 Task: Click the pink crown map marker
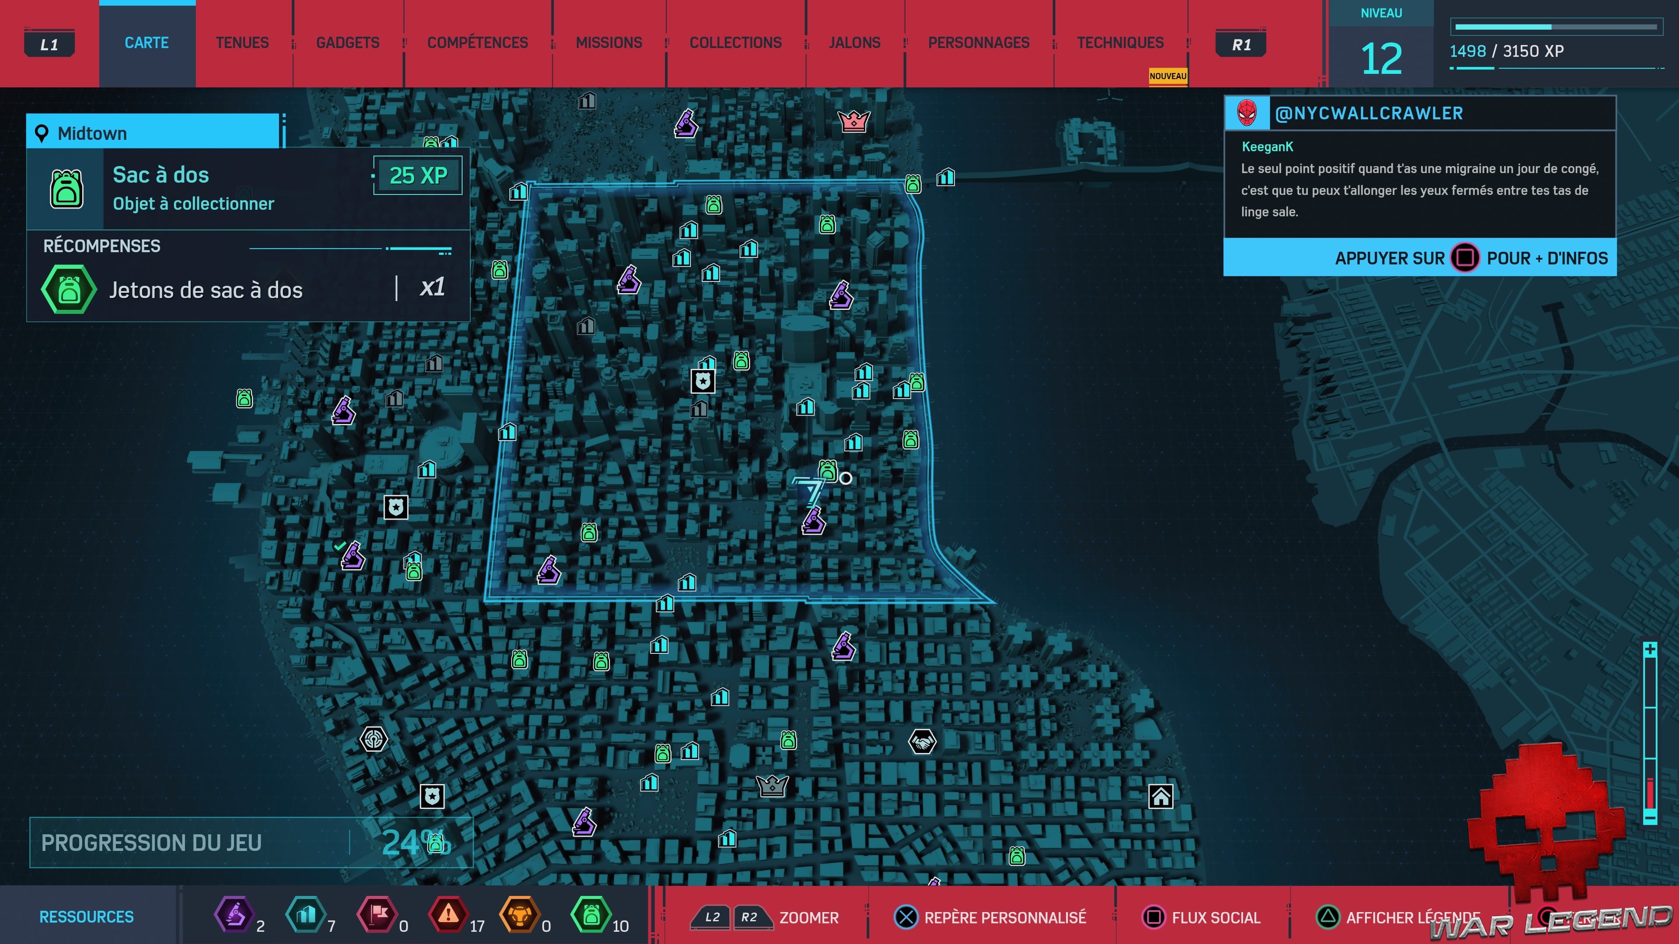click(853, 121)
